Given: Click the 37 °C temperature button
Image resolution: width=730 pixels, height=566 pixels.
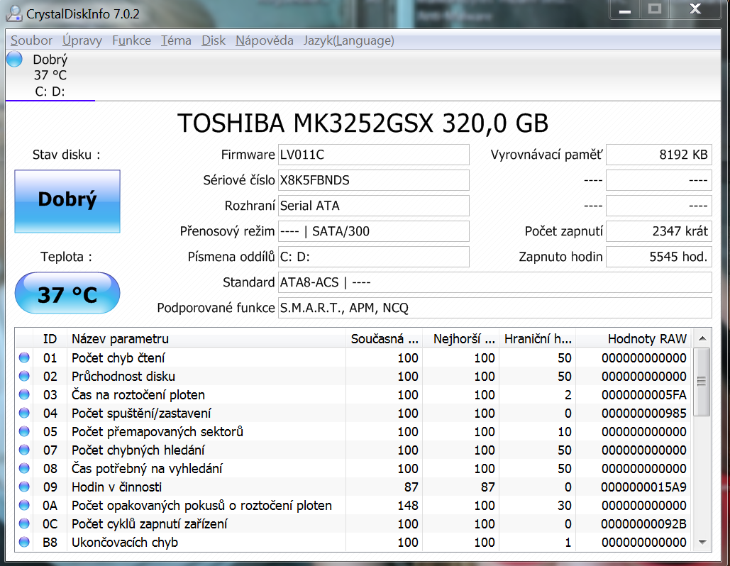Looking at the screenshot, I should [67, 293].
